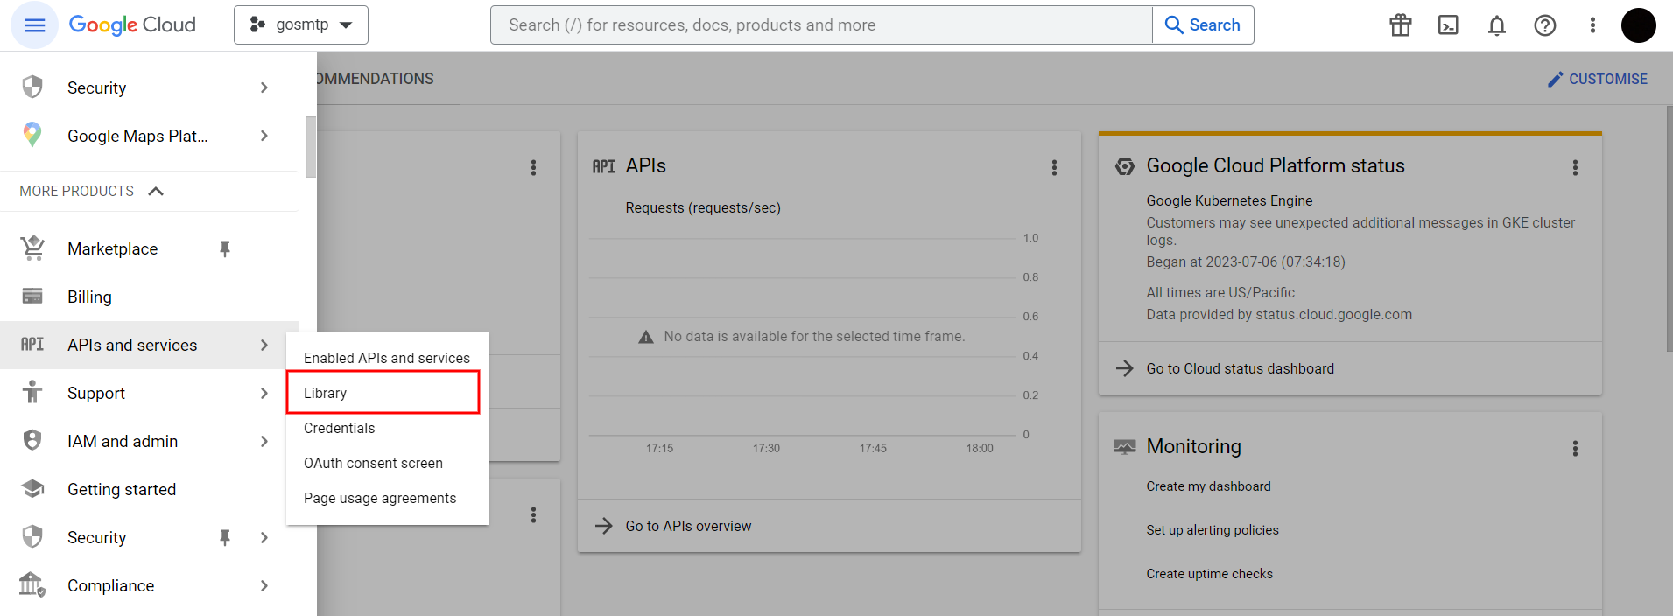Screen dimensions: 1673x616
Task: Click the Compliance building icon
Action: (32, 584)
